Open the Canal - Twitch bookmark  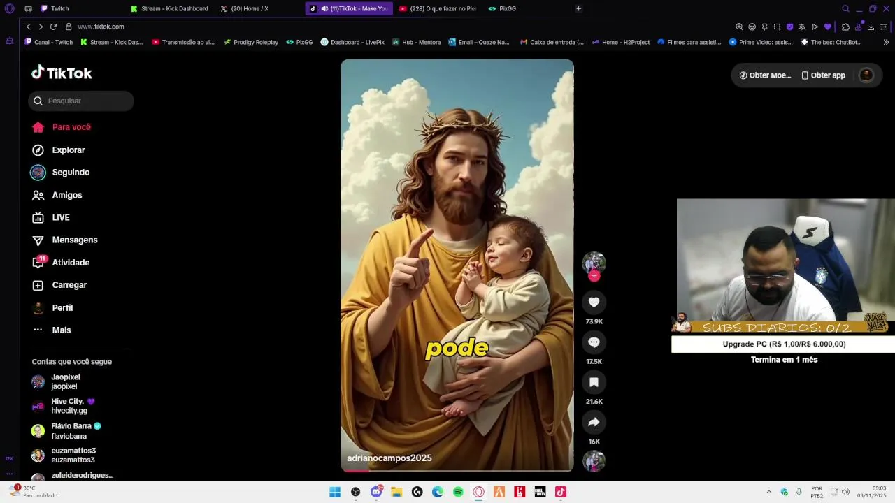(48, 42)
